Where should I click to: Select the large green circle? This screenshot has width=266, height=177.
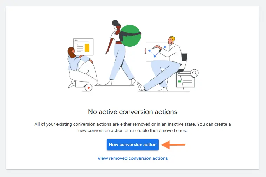pos(130,36)
